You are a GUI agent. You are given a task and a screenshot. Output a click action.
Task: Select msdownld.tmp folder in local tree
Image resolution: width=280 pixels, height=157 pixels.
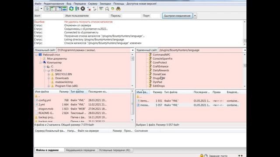coord(64,82)
